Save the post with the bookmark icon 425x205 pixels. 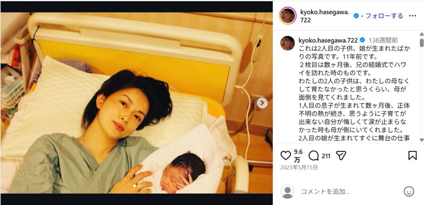pyautogui.click(x=412, y=155)
